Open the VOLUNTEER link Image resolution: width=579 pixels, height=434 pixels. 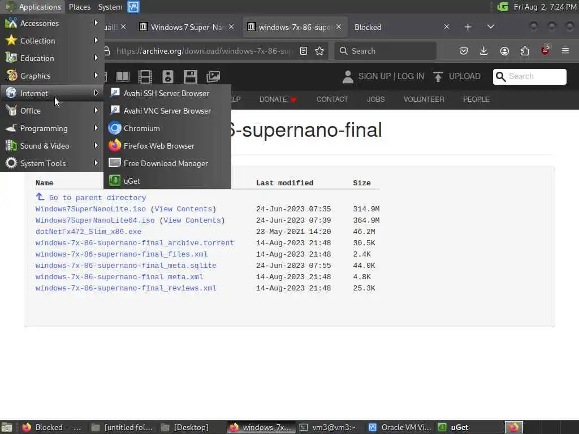tap(424, 99)
